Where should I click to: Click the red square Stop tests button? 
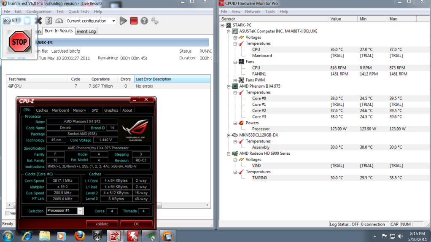pyautogui.click(x=134, y=21)
